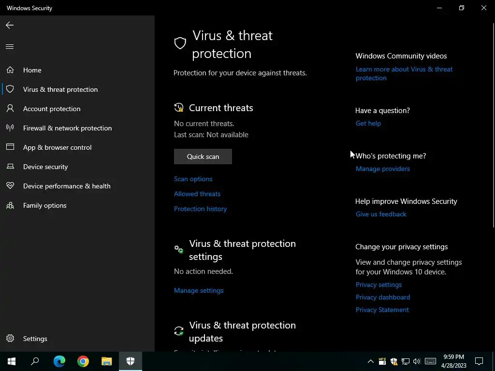This screenshot has width=495, height=371.
Task: Go to Home in sidebar
Action: (x=32, y=70)
